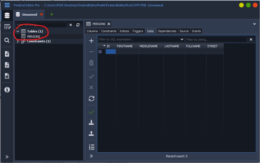Open the SQL expression filter dropdown arrow
The height and width of the screenshot is (163, 260).
182,39
